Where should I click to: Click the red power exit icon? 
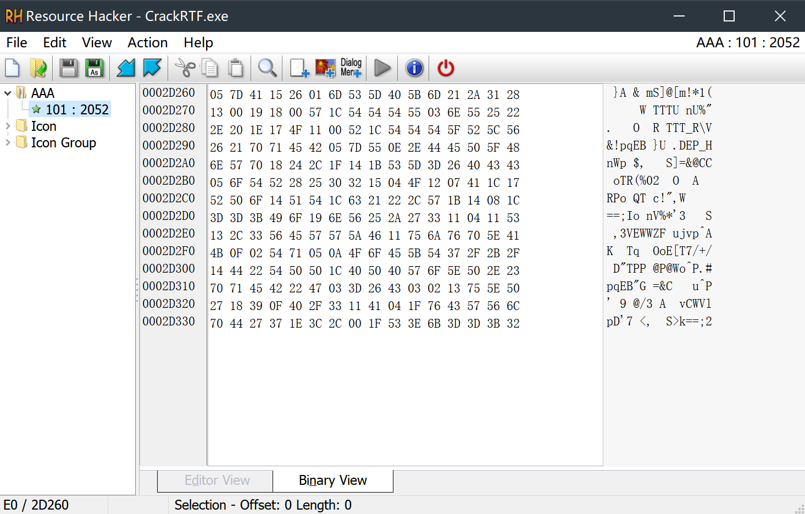pyautogui.click(x=446, y=68)
